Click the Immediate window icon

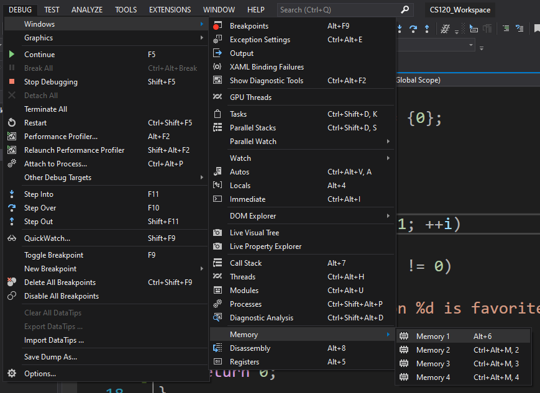(217, 199)
